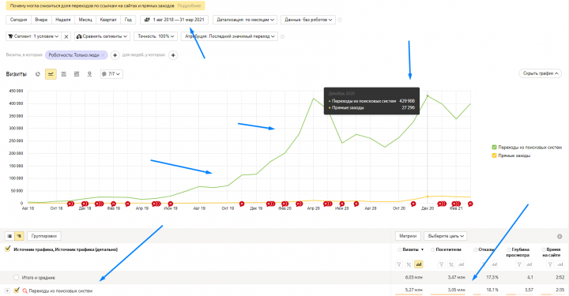Screen dimensions: 569x296
Task: Open the 'Сравнить сегменты' dropdown
Action: [102, 36]
